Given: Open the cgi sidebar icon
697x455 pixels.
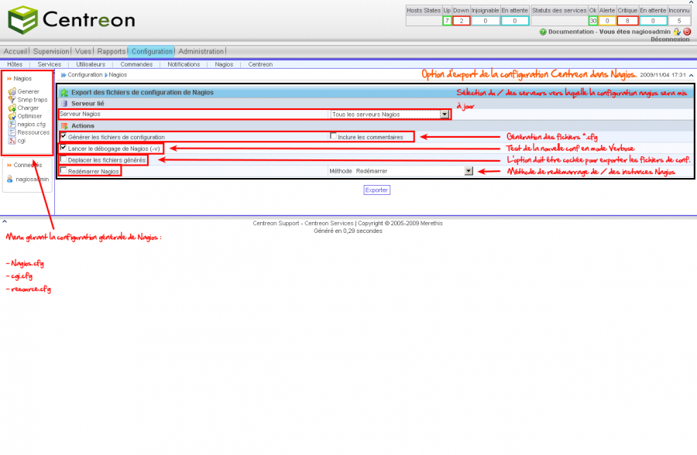Looking at the screenshot, I should [12, 140].
